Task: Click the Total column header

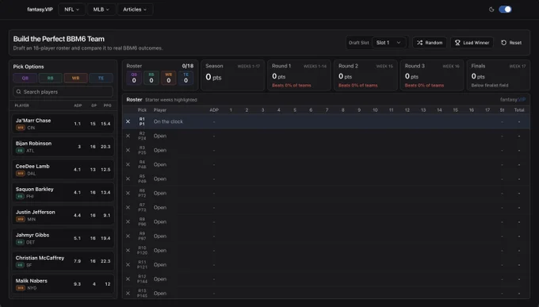Action: 519,110
